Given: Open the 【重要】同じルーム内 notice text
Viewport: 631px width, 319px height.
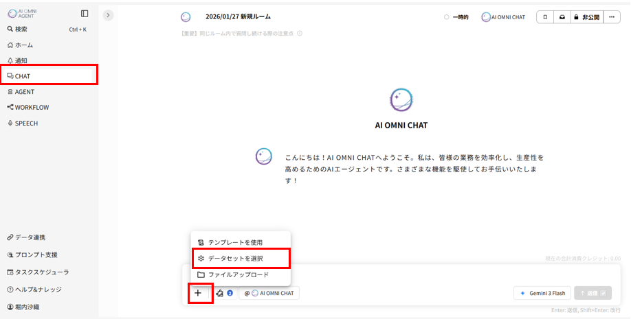Looking at the screenshot, I should 237,34.
